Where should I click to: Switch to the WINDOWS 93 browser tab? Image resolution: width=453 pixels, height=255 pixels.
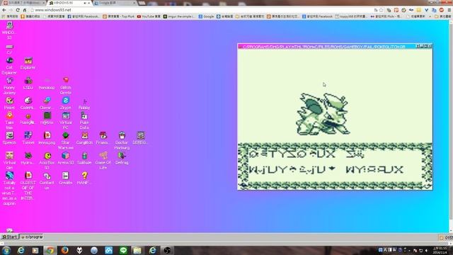pos(69,3)
